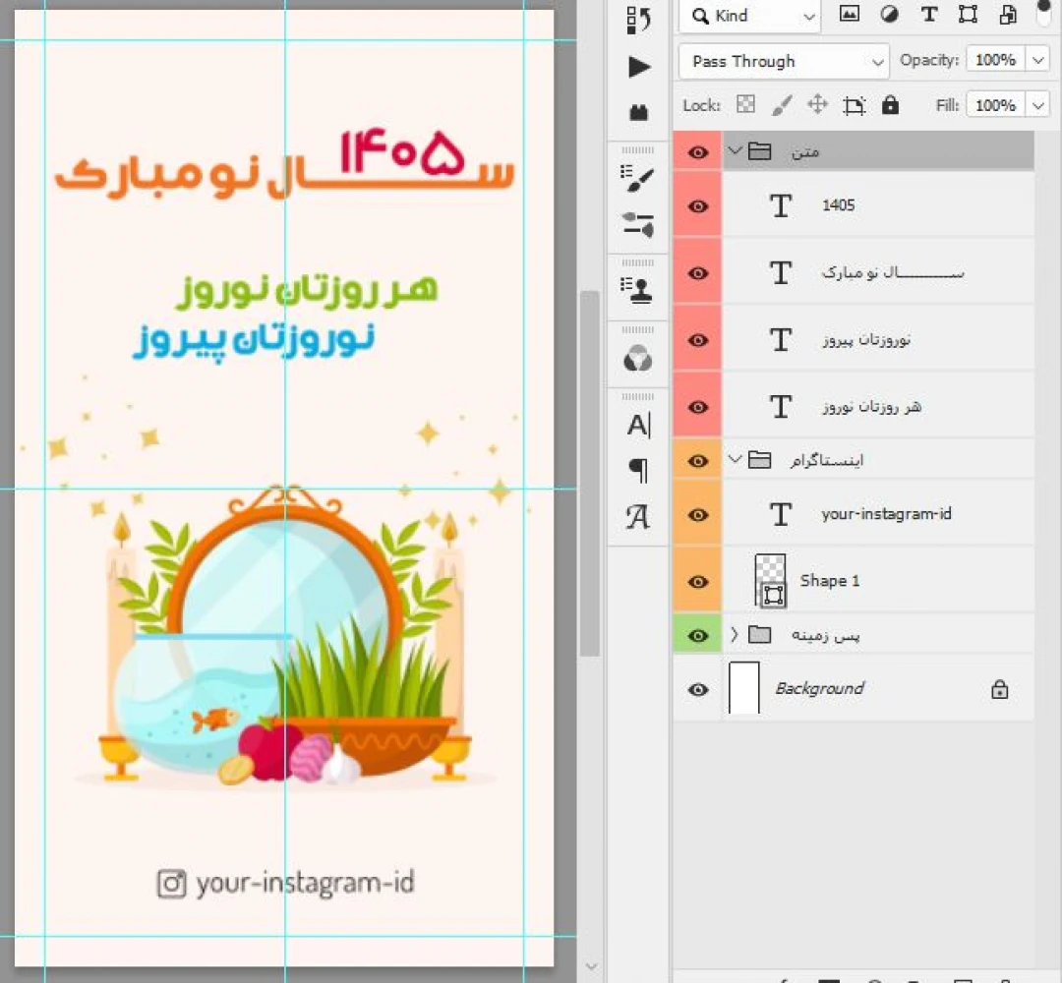Hide the 1405 text layer
The height and width of the screenshot is (983, 1062).
tap(698, 206)
